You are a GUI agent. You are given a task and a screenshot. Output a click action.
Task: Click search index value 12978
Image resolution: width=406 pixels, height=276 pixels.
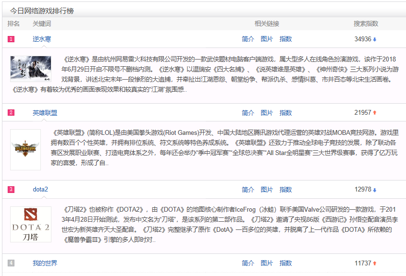[363, 189]
